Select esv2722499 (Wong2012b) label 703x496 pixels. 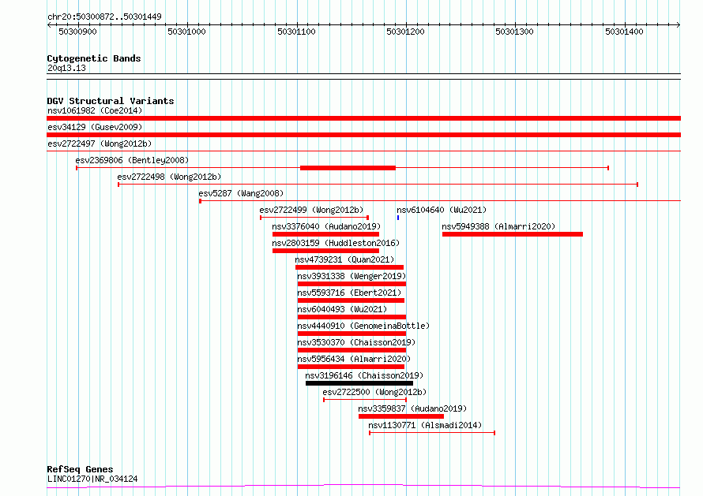click(x=311, y=210)
